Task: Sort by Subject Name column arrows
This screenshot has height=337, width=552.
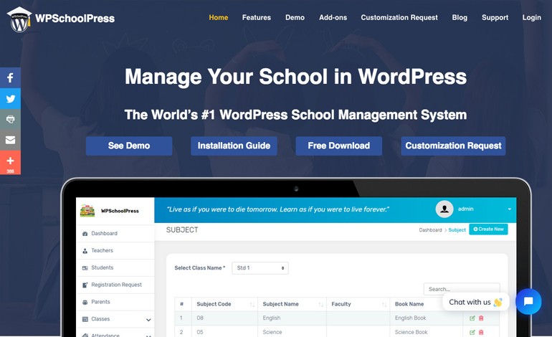Action: pyautogui.click(x=320, y=304)
